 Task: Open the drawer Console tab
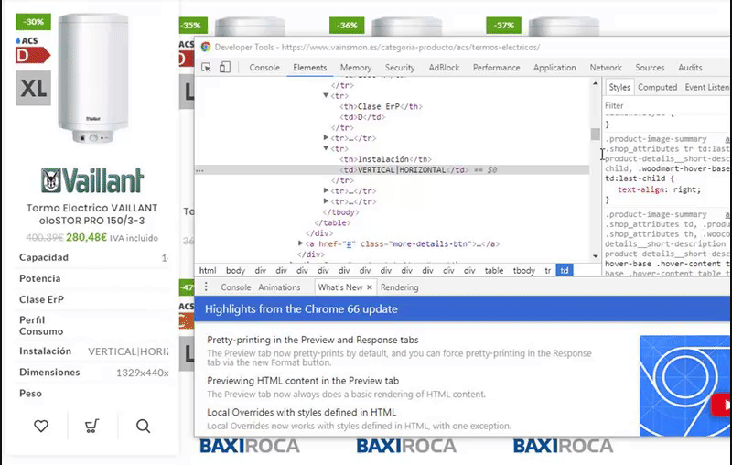236,287
